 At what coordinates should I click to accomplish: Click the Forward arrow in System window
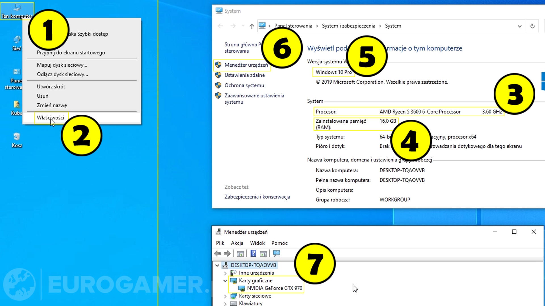(233, 26)
